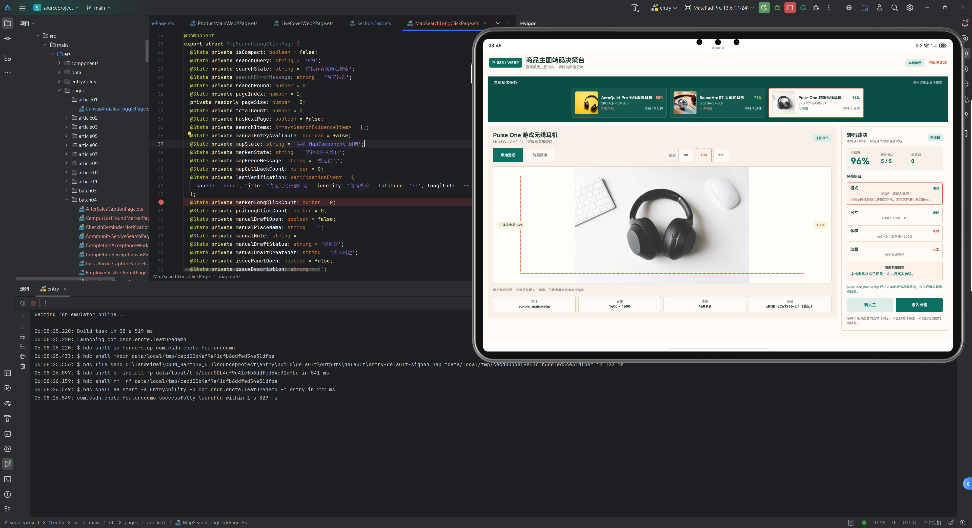The image size is (972, 528).
Task: Expand the components folder
Action: pos(59,63)
